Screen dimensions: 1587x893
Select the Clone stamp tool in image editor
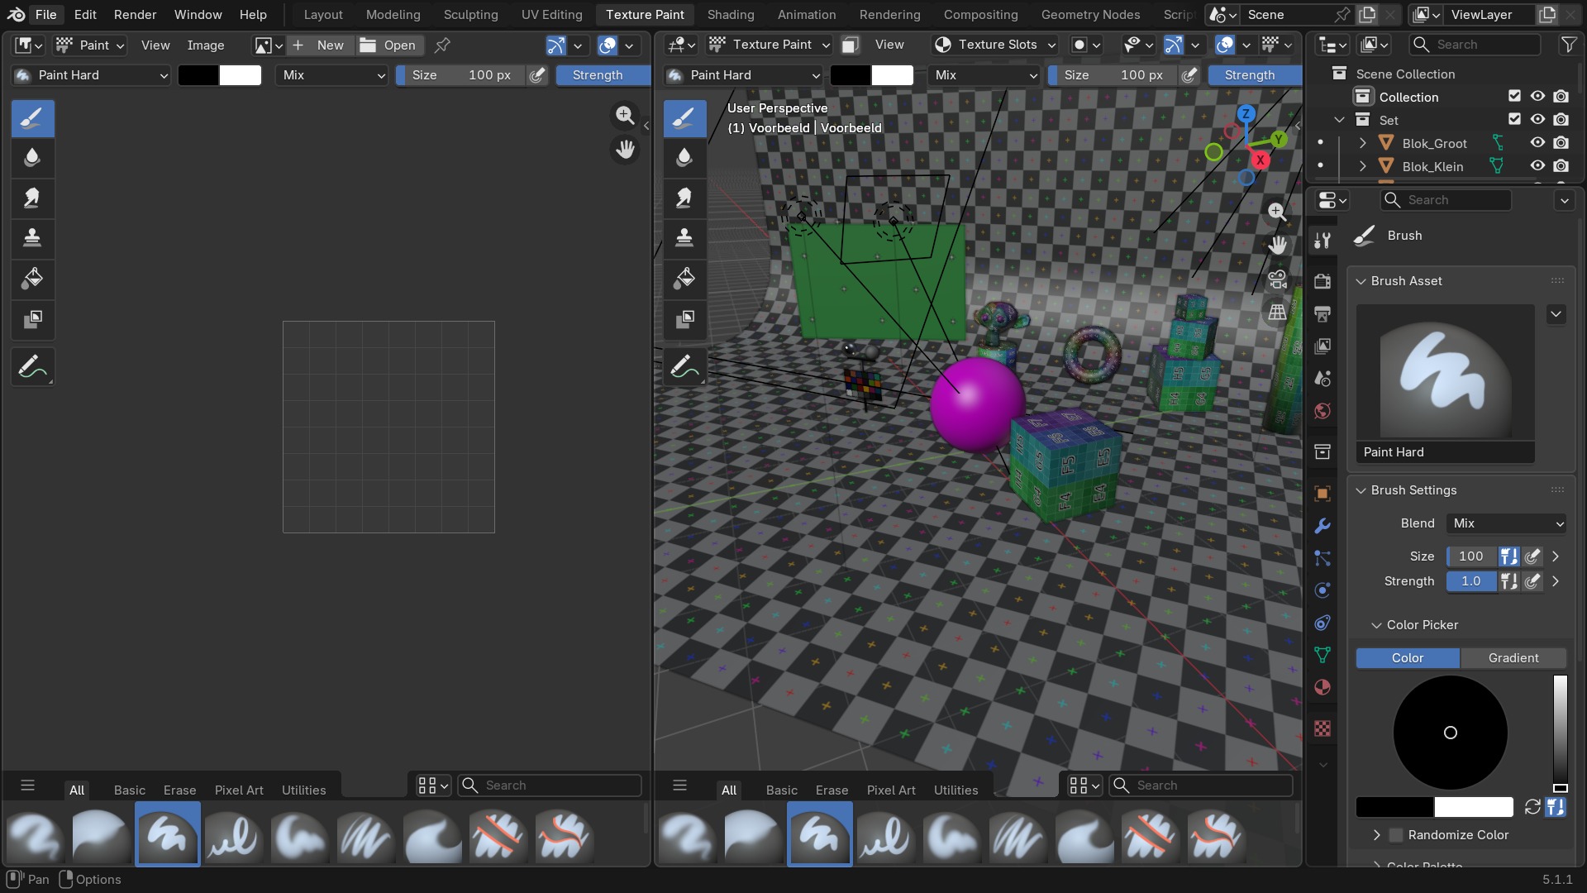32,237
